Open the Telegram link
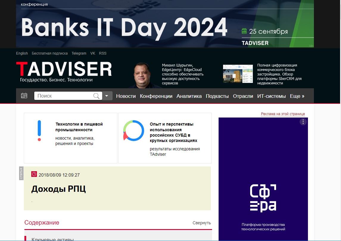The width and height of the screenshot is (341, 241). click(x=79, y=53)
